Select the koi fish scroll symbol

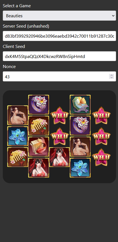click(x=38, y=147)
